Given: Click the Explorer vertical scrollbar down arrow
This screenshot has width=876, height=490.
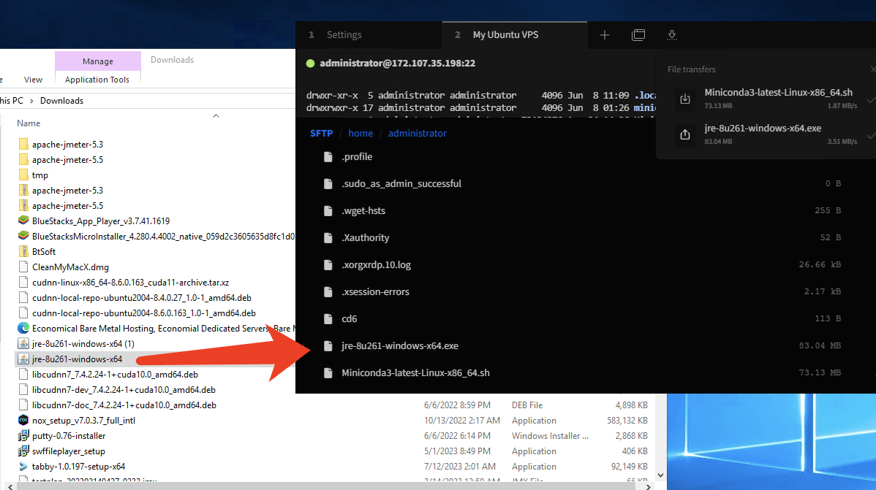Looking at the screenshot, I should click(x=660, y=475).
